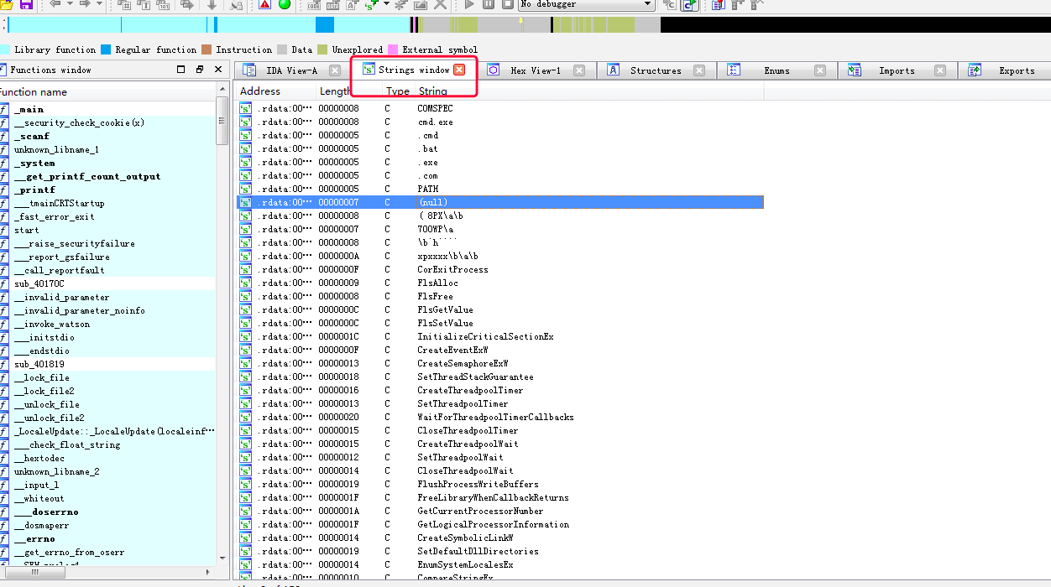The image size is (1051, 587).
Task: Close the IDA View-A tab
Action: pos(335,70)
